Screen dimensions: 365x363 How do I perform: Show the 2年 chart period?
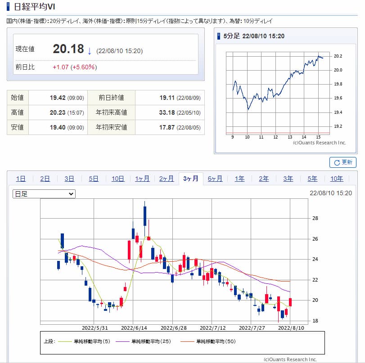point(264,179)
